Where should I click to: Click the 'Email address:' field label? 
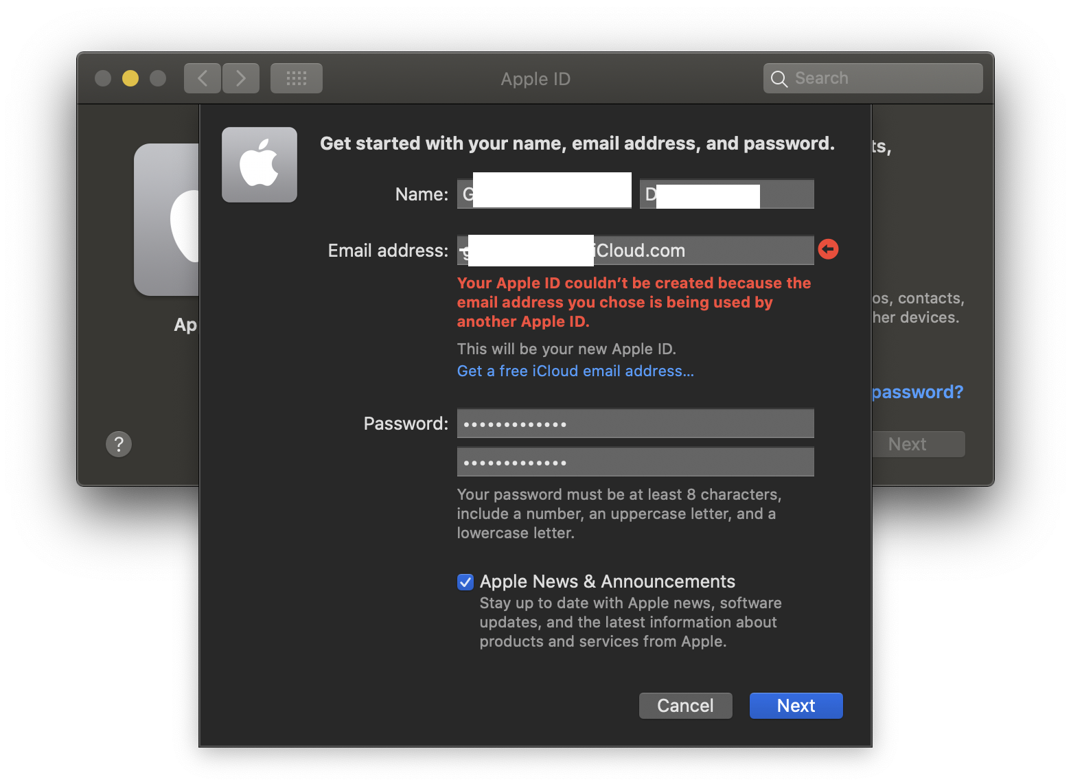[x=388, y=251]
